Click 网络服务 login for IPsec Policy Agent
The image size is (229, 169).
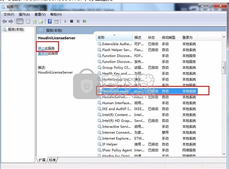point(189,150)
